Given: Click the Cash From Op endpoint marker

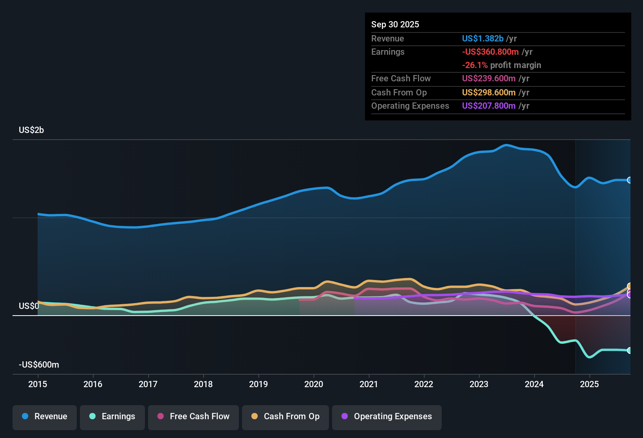Looking at the screenshot, I should click(x=630, y=285).
